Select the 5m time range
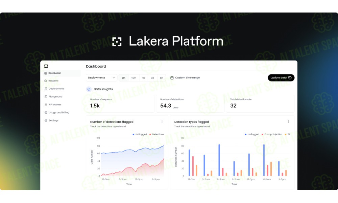The width and height of the screenshot is (338, 203). (x=123, y=78)
